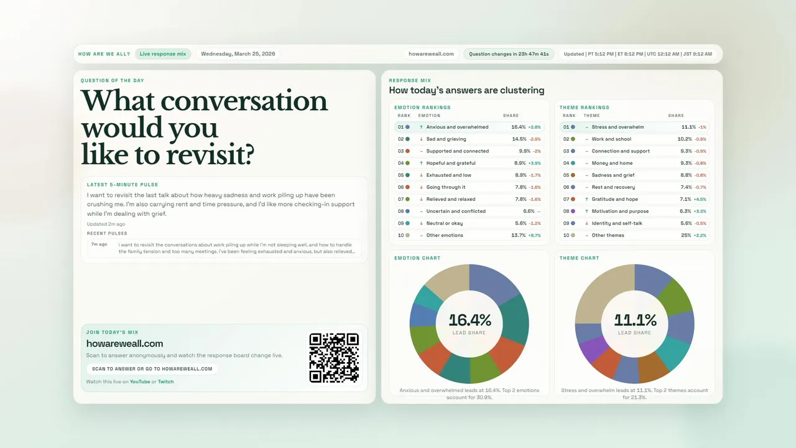The image size is (796, 448).
Task: Click the up arrow beside Anxious and overwhelmed
Action: point(422,127)
